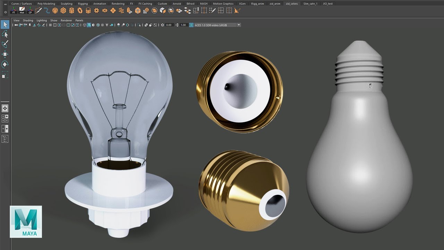Click the Hist delete history shelf button
Viewport: 444px width, 250px height.
pos(22,10)
